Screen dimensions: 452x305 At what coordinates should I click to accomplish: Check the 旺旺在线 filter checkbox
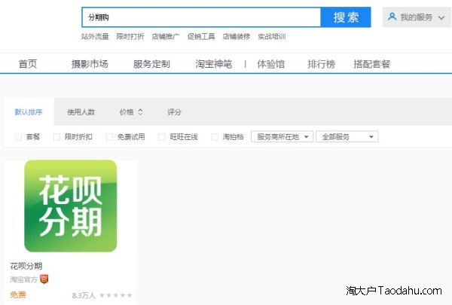(x=162, y=137)
